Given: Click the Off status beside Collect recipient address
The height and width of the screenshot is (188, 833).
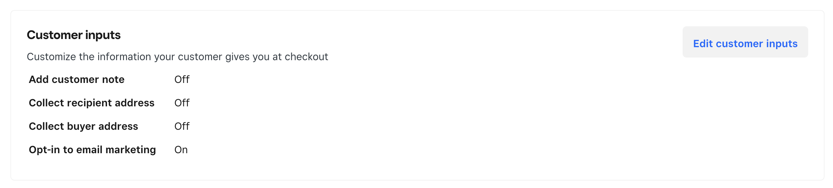Looking at the screenshot, I should [x=182, y=103].
